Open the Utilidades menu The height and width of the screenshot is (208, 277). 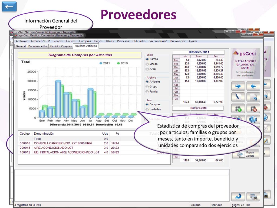pyautogui.click(x=139, y=41)
